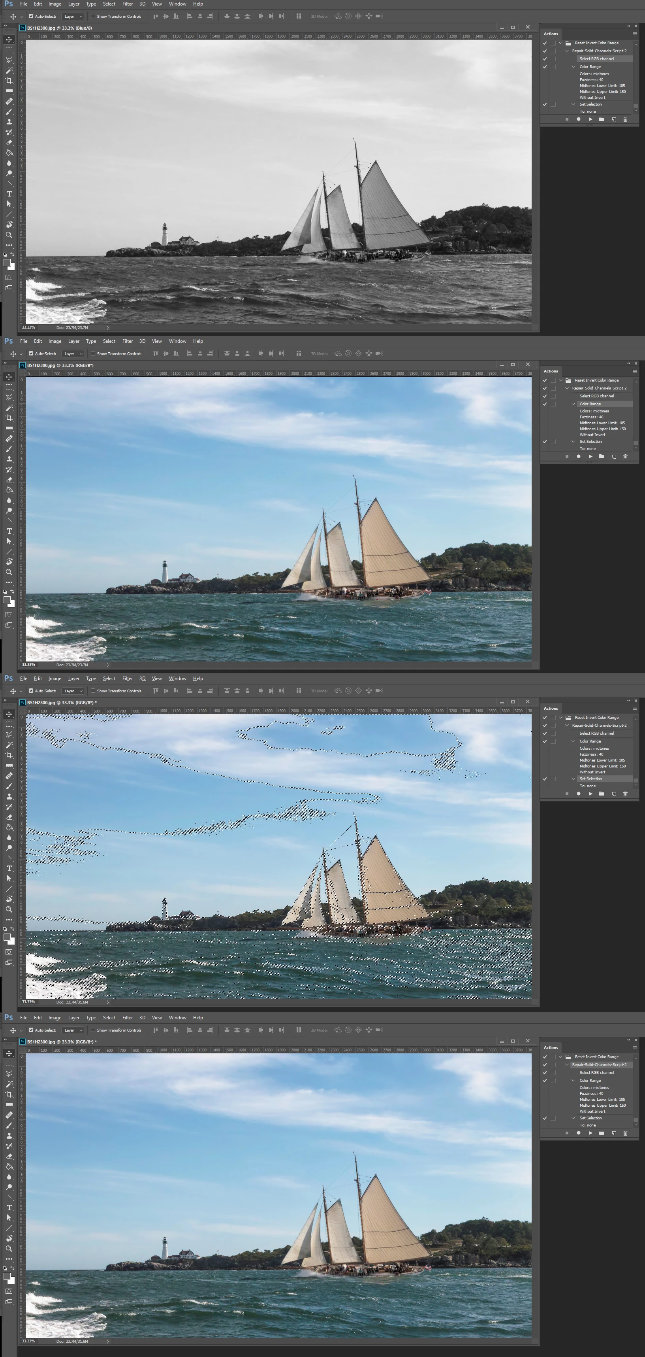Viewport: 645px width, 1357px height.
Task: Open Auto-Select Layer dropdown in grayscale Blue/8 window
Action: tap(73, 16)
